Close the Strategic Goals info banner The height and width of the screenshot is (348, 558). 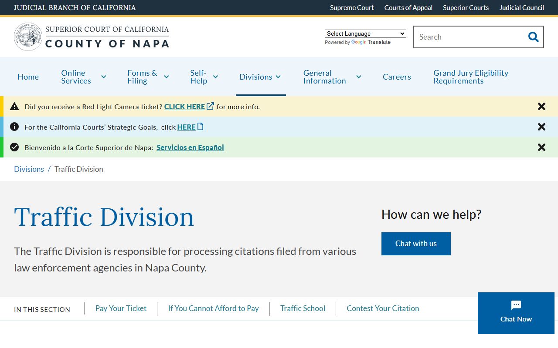[541, 127]
